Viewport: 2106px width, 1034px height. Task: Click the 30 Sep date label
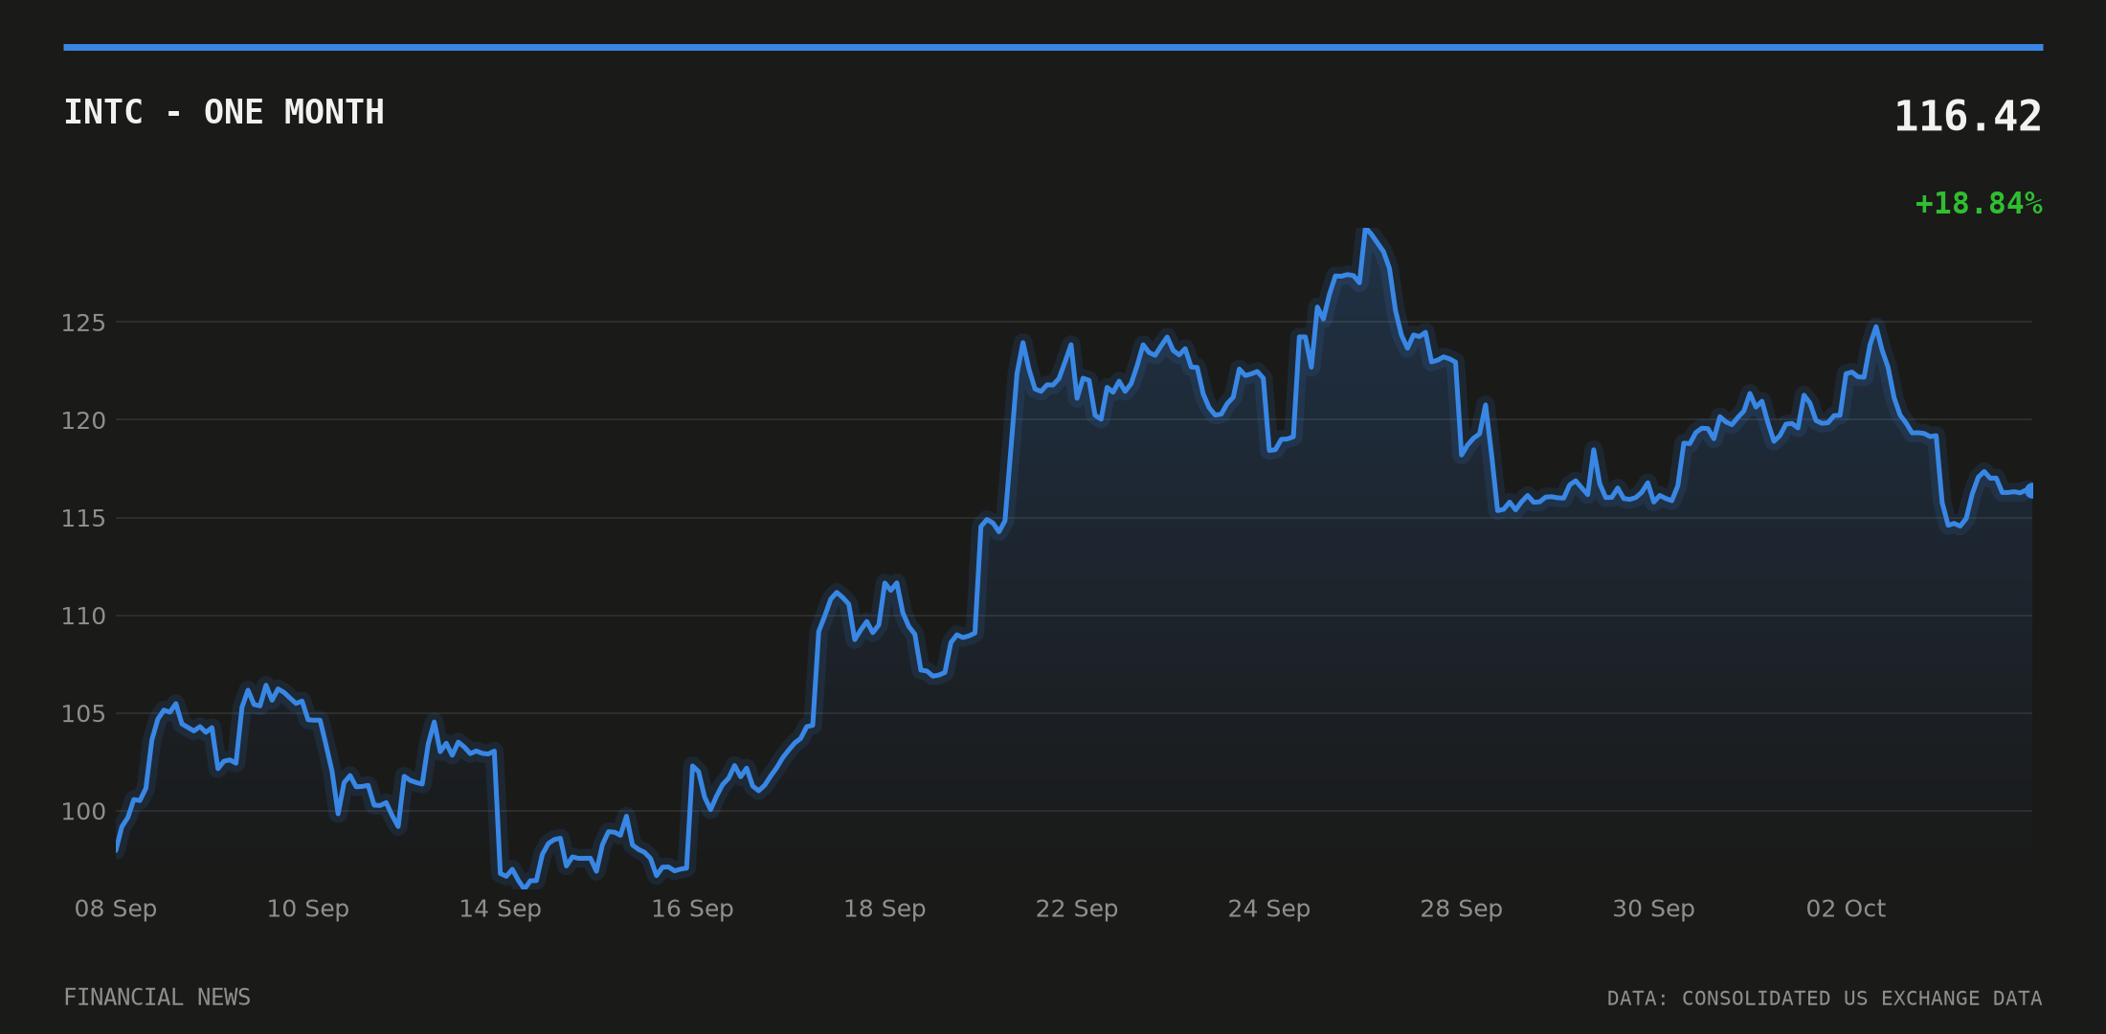[1654, 909]
